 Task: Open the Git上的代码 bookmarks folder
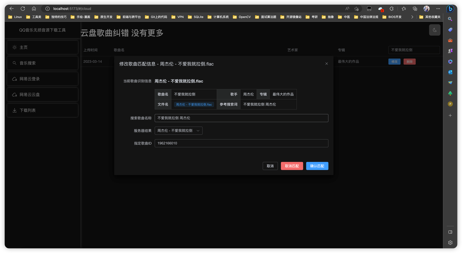[156, 17]
